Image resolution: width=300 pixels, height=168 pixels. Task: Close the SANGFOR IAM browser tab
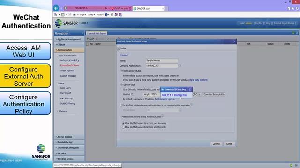[x=163, y=8]
